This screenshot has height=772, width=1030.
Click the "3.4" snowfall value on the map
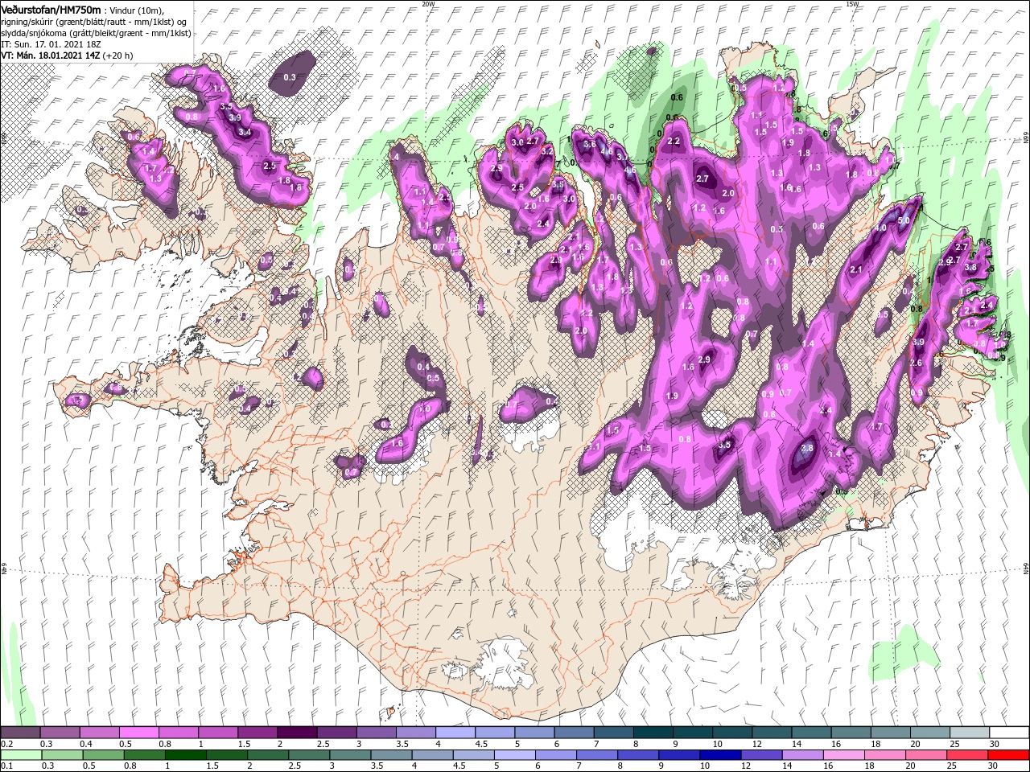tap(245, 132)
